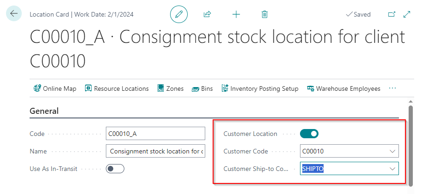
Task: Collapse the General section header
Action: (x=44, y=111)
